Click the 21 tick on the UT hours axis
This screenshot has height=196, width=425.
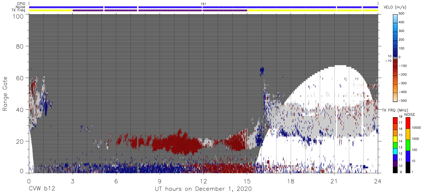pyautogui.click(x=334, y=181)
